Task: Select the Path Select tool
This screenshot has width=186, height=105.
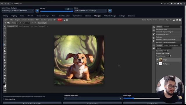Action: click(x=5, y=72)
